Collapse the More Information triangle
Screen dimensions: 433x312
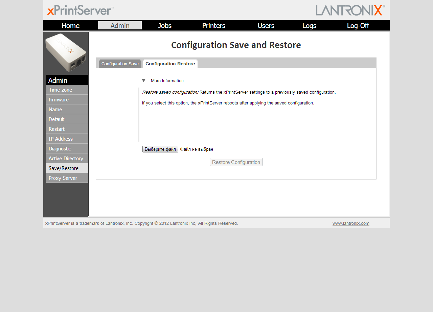pos(144,80)
